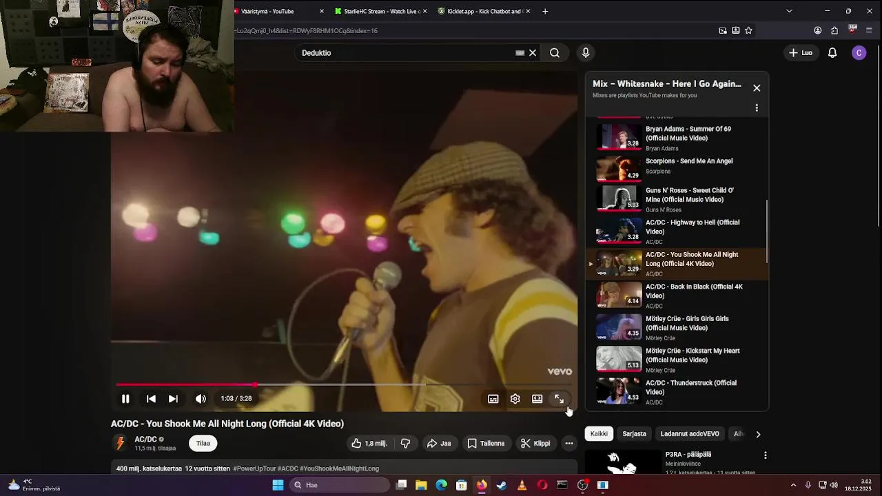Open Firefox extensions puzzle icon
882x496 pixels.
[834, 30]
